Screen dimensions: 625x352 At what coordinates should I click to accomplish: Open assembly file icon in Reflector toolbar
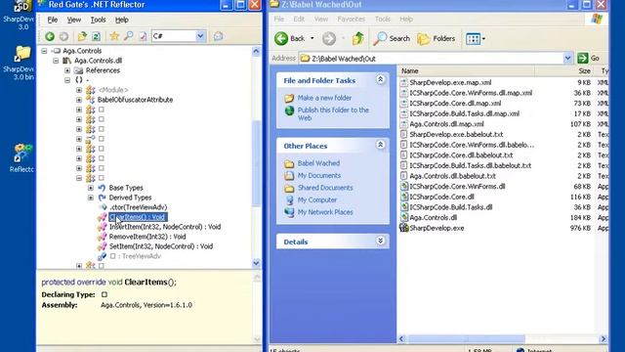[82, 36]
